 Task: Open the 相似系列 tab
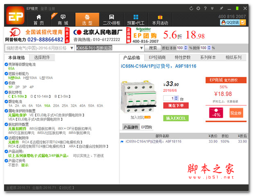233,57
